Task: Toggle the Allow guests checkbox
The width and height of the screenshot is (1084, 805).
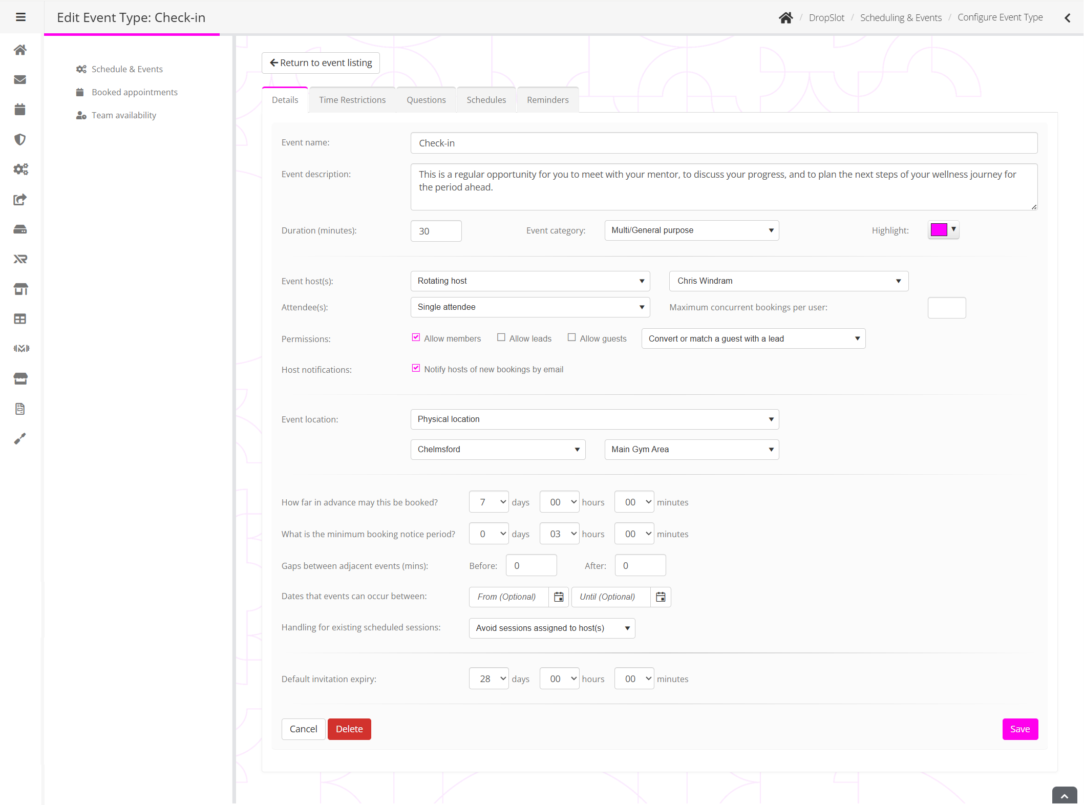Action: tap(572, 338)
